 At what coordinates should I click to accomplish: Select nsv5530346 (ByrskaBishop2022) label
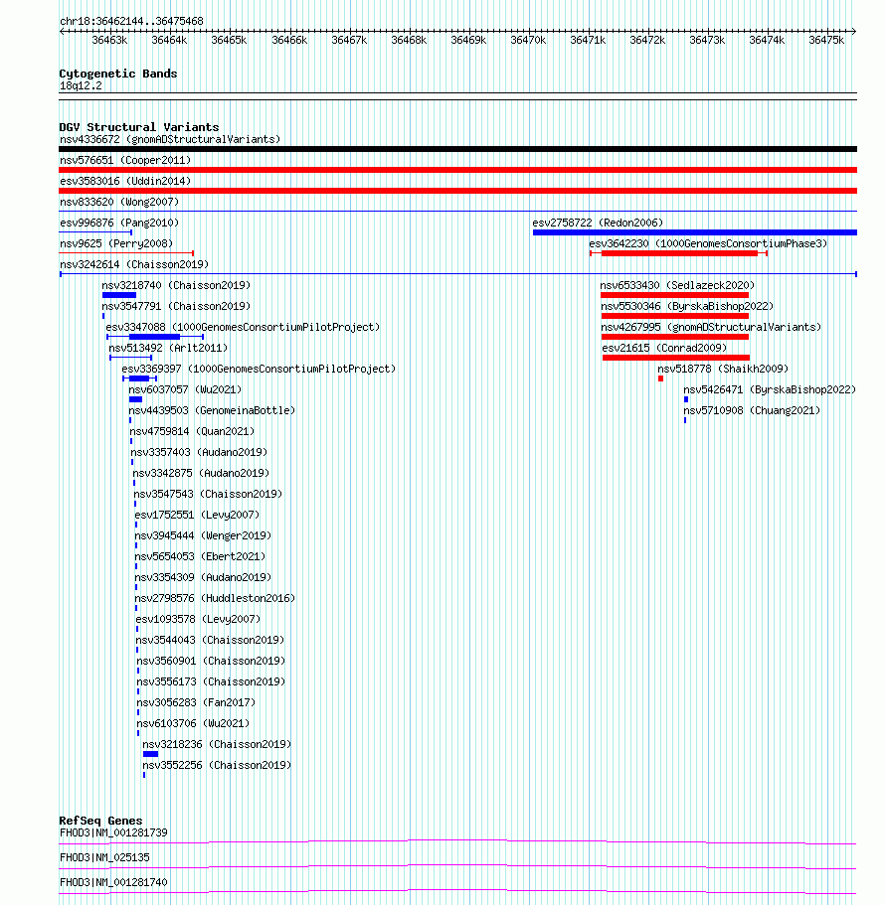pos(687,306)
